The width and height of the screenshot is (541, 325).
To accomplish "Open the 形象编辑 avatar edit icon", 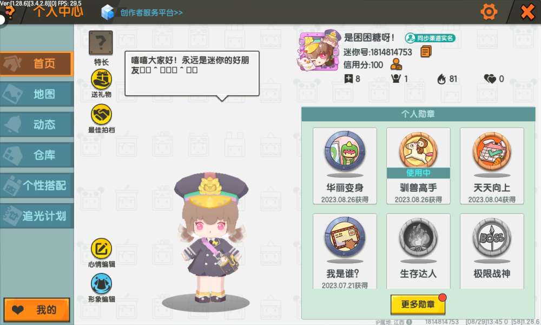I will click(x=101, y=283).
